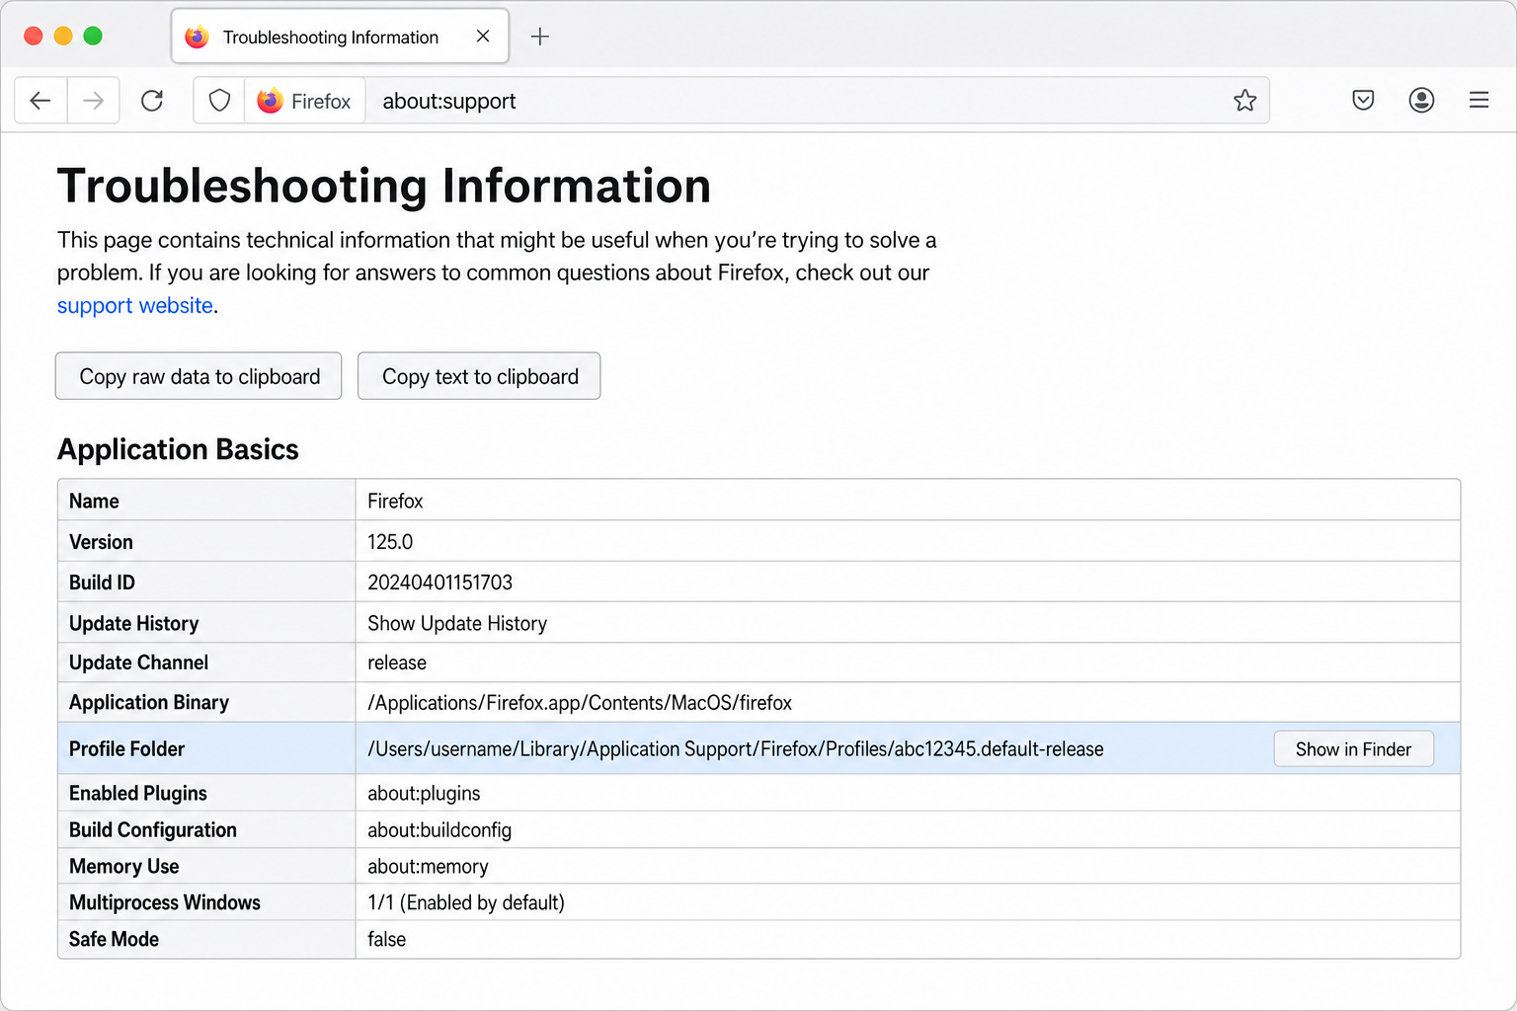The height and width of the screenshot is (1011, 1517).
Task: Bookmark this page with the star
Action: point(1244,101)
